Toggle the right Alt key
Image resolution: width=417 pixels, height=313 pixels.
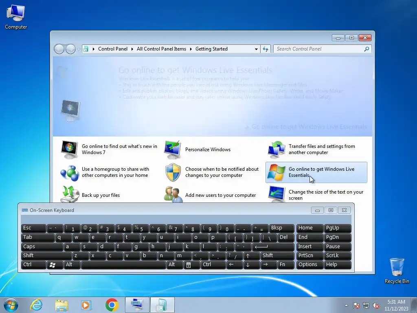coord(175,265)
